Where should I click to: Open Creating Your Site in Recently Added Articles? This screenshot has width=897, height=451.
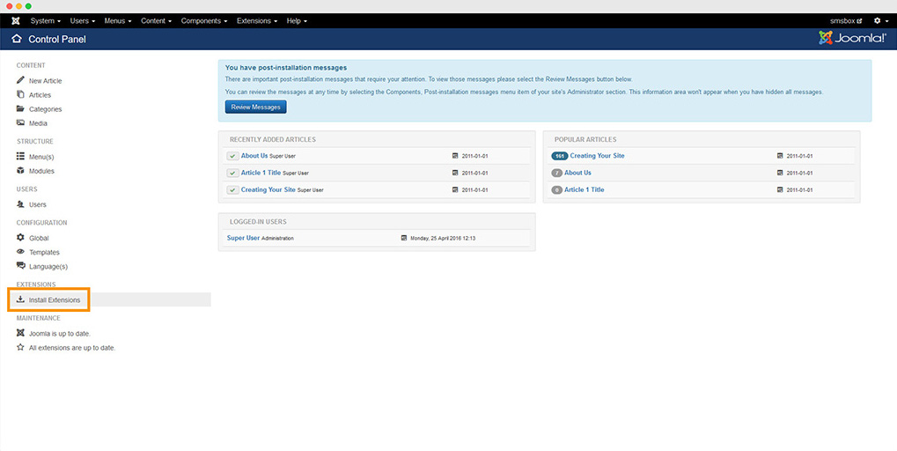[x=268, y=190]
